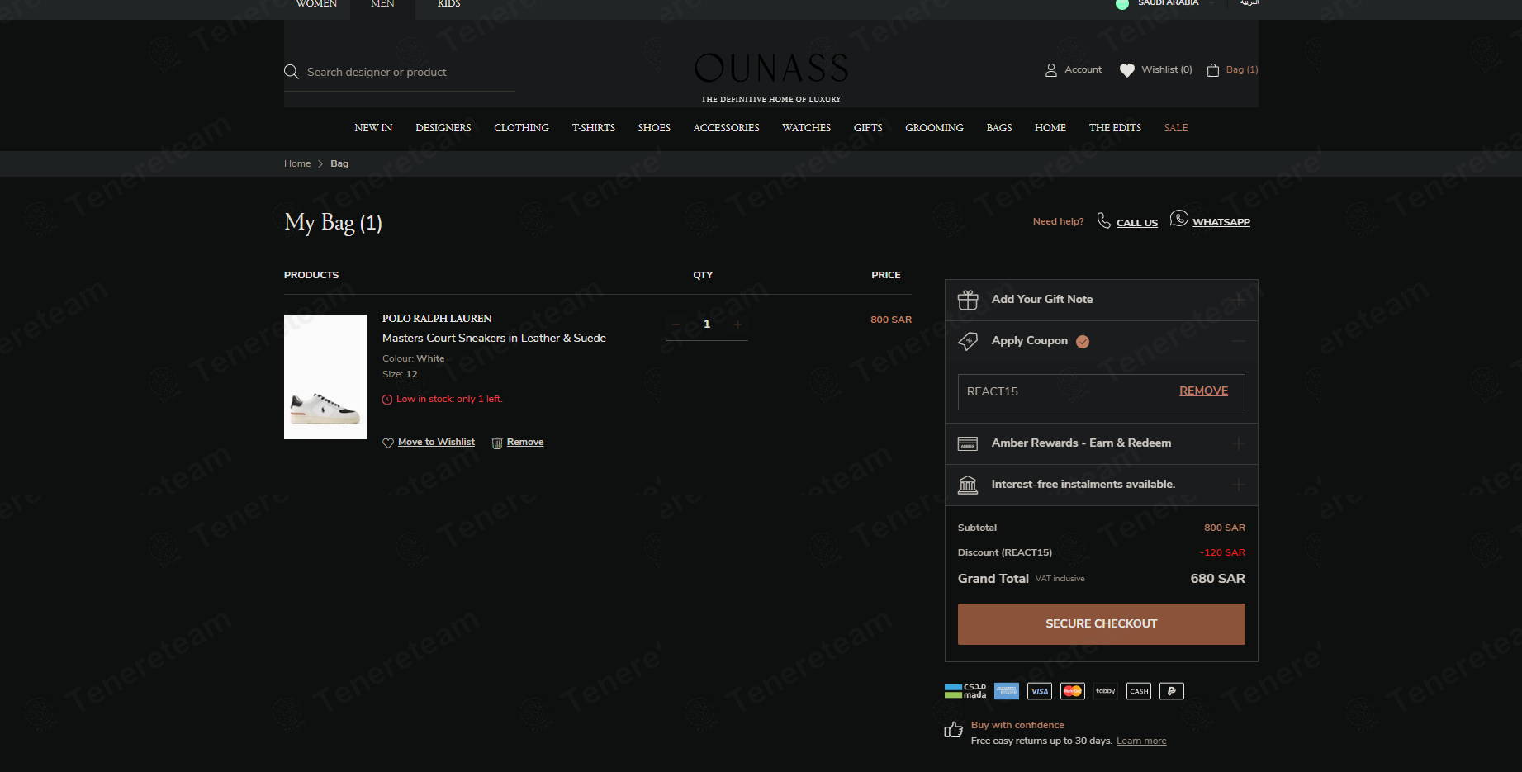
Task: Click the search magnifier icon
Action: (292, 72)
